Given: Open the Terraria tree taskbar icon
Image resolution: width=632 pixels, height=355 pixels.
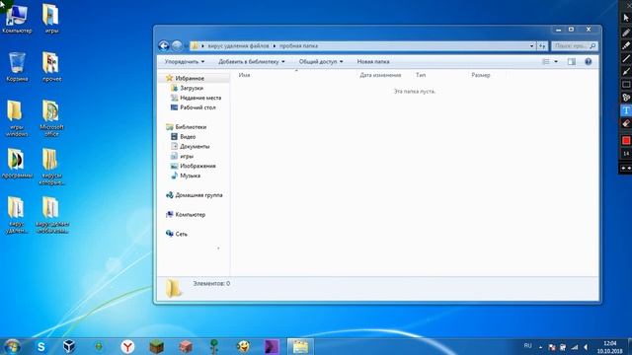Looking at the screenshot, I should [214, 346].
